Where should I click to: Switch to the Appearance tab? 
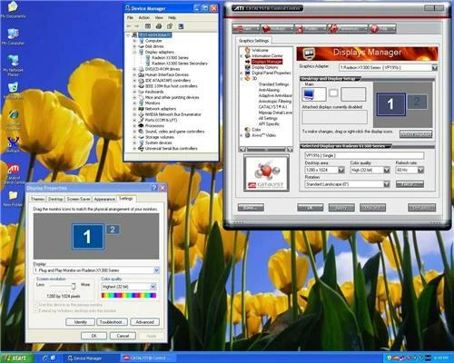[x=104, y=199]
